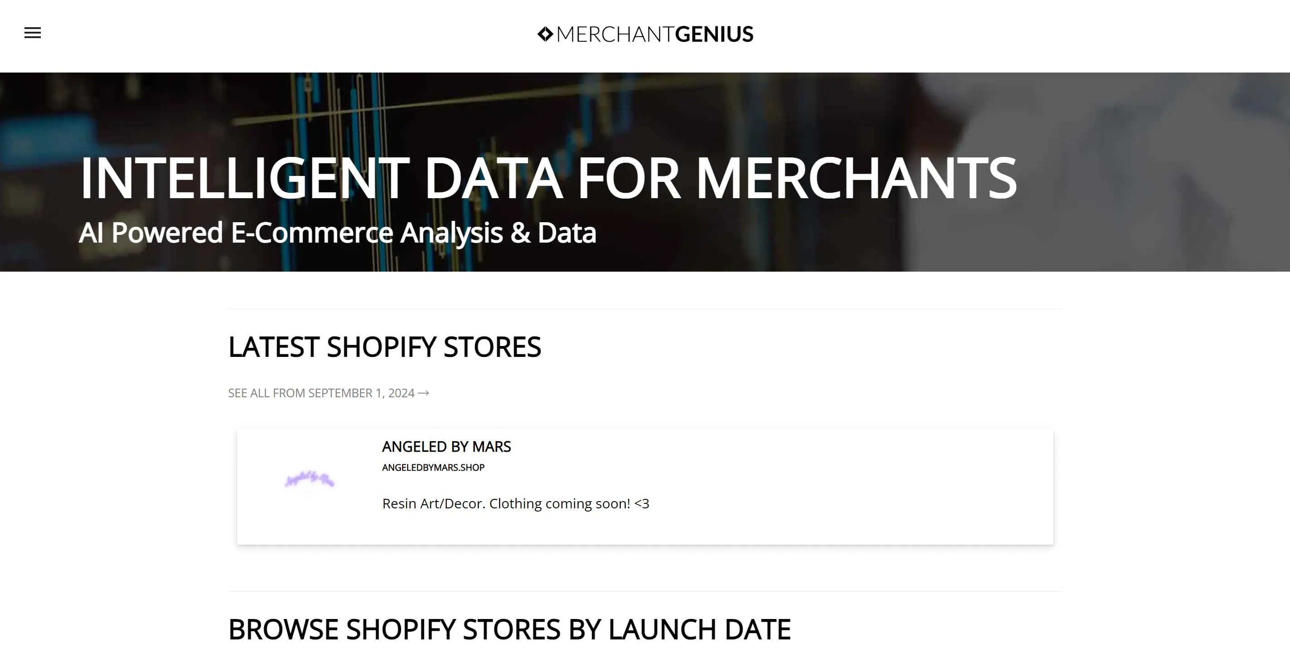Image resolution: width=1290 pixels, height=663 pixels.
Task: Click the thin MERCHANT word in the header
Action: [615, 34]
